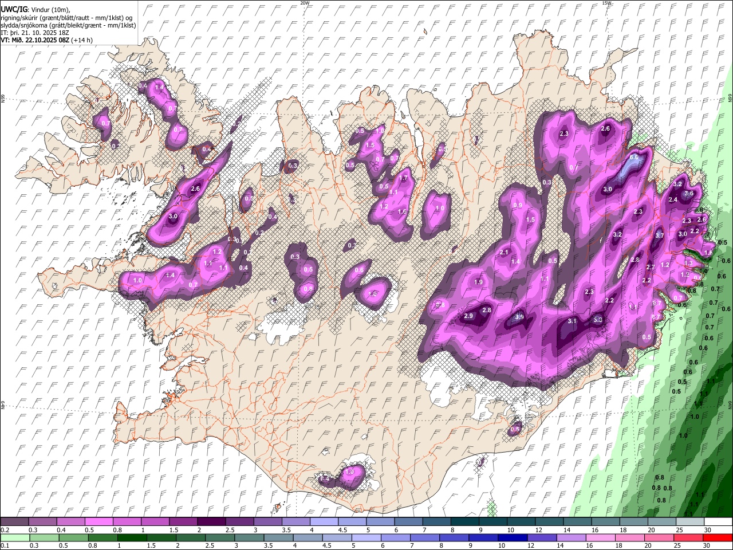The width and height of the screenshot is (733, 550).
Task: Click the 0.1 label in the lower legend row
Action: (5, 545)
